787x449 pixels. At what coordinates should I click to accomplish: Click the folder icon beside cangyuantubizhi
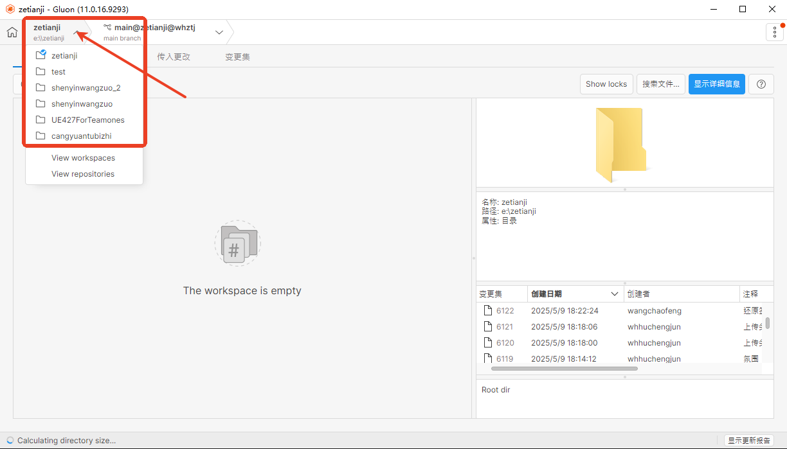pos(41,136)
